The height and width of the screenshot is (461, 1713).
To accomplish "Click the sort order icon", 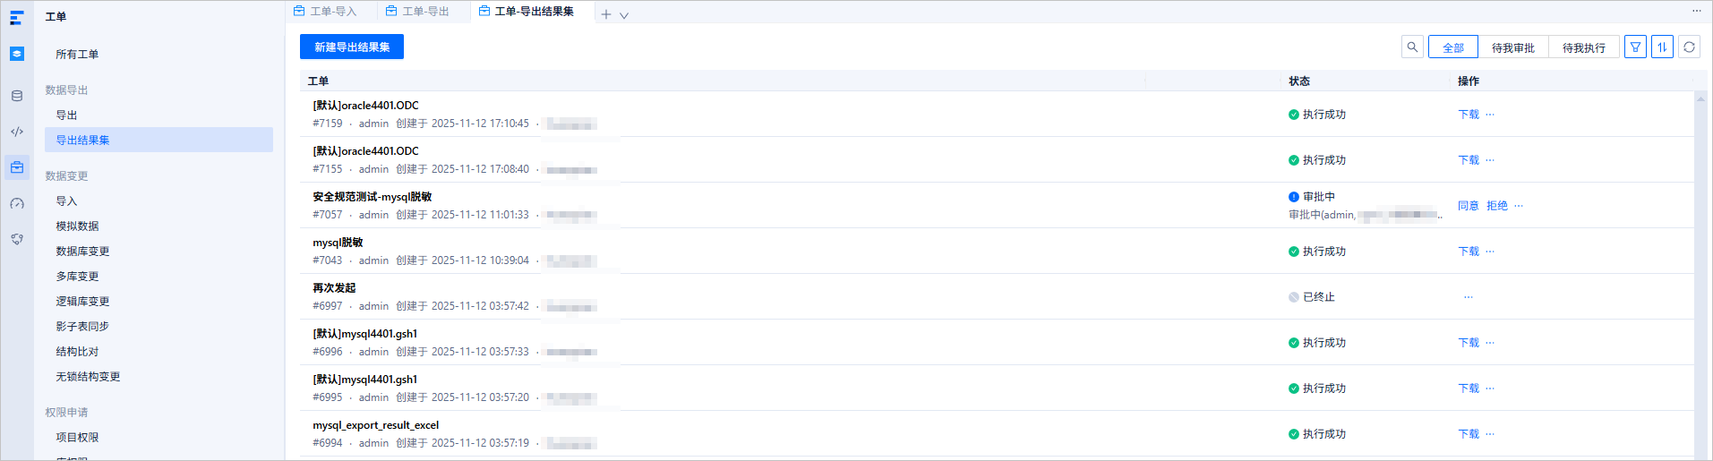I will coord(1662,47).
